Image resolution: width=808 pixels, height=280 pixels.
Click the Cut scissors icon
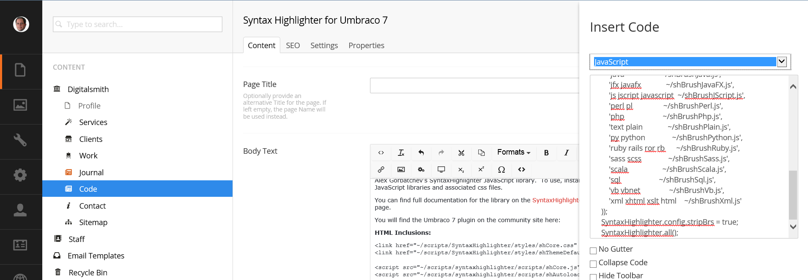point(461,152)
